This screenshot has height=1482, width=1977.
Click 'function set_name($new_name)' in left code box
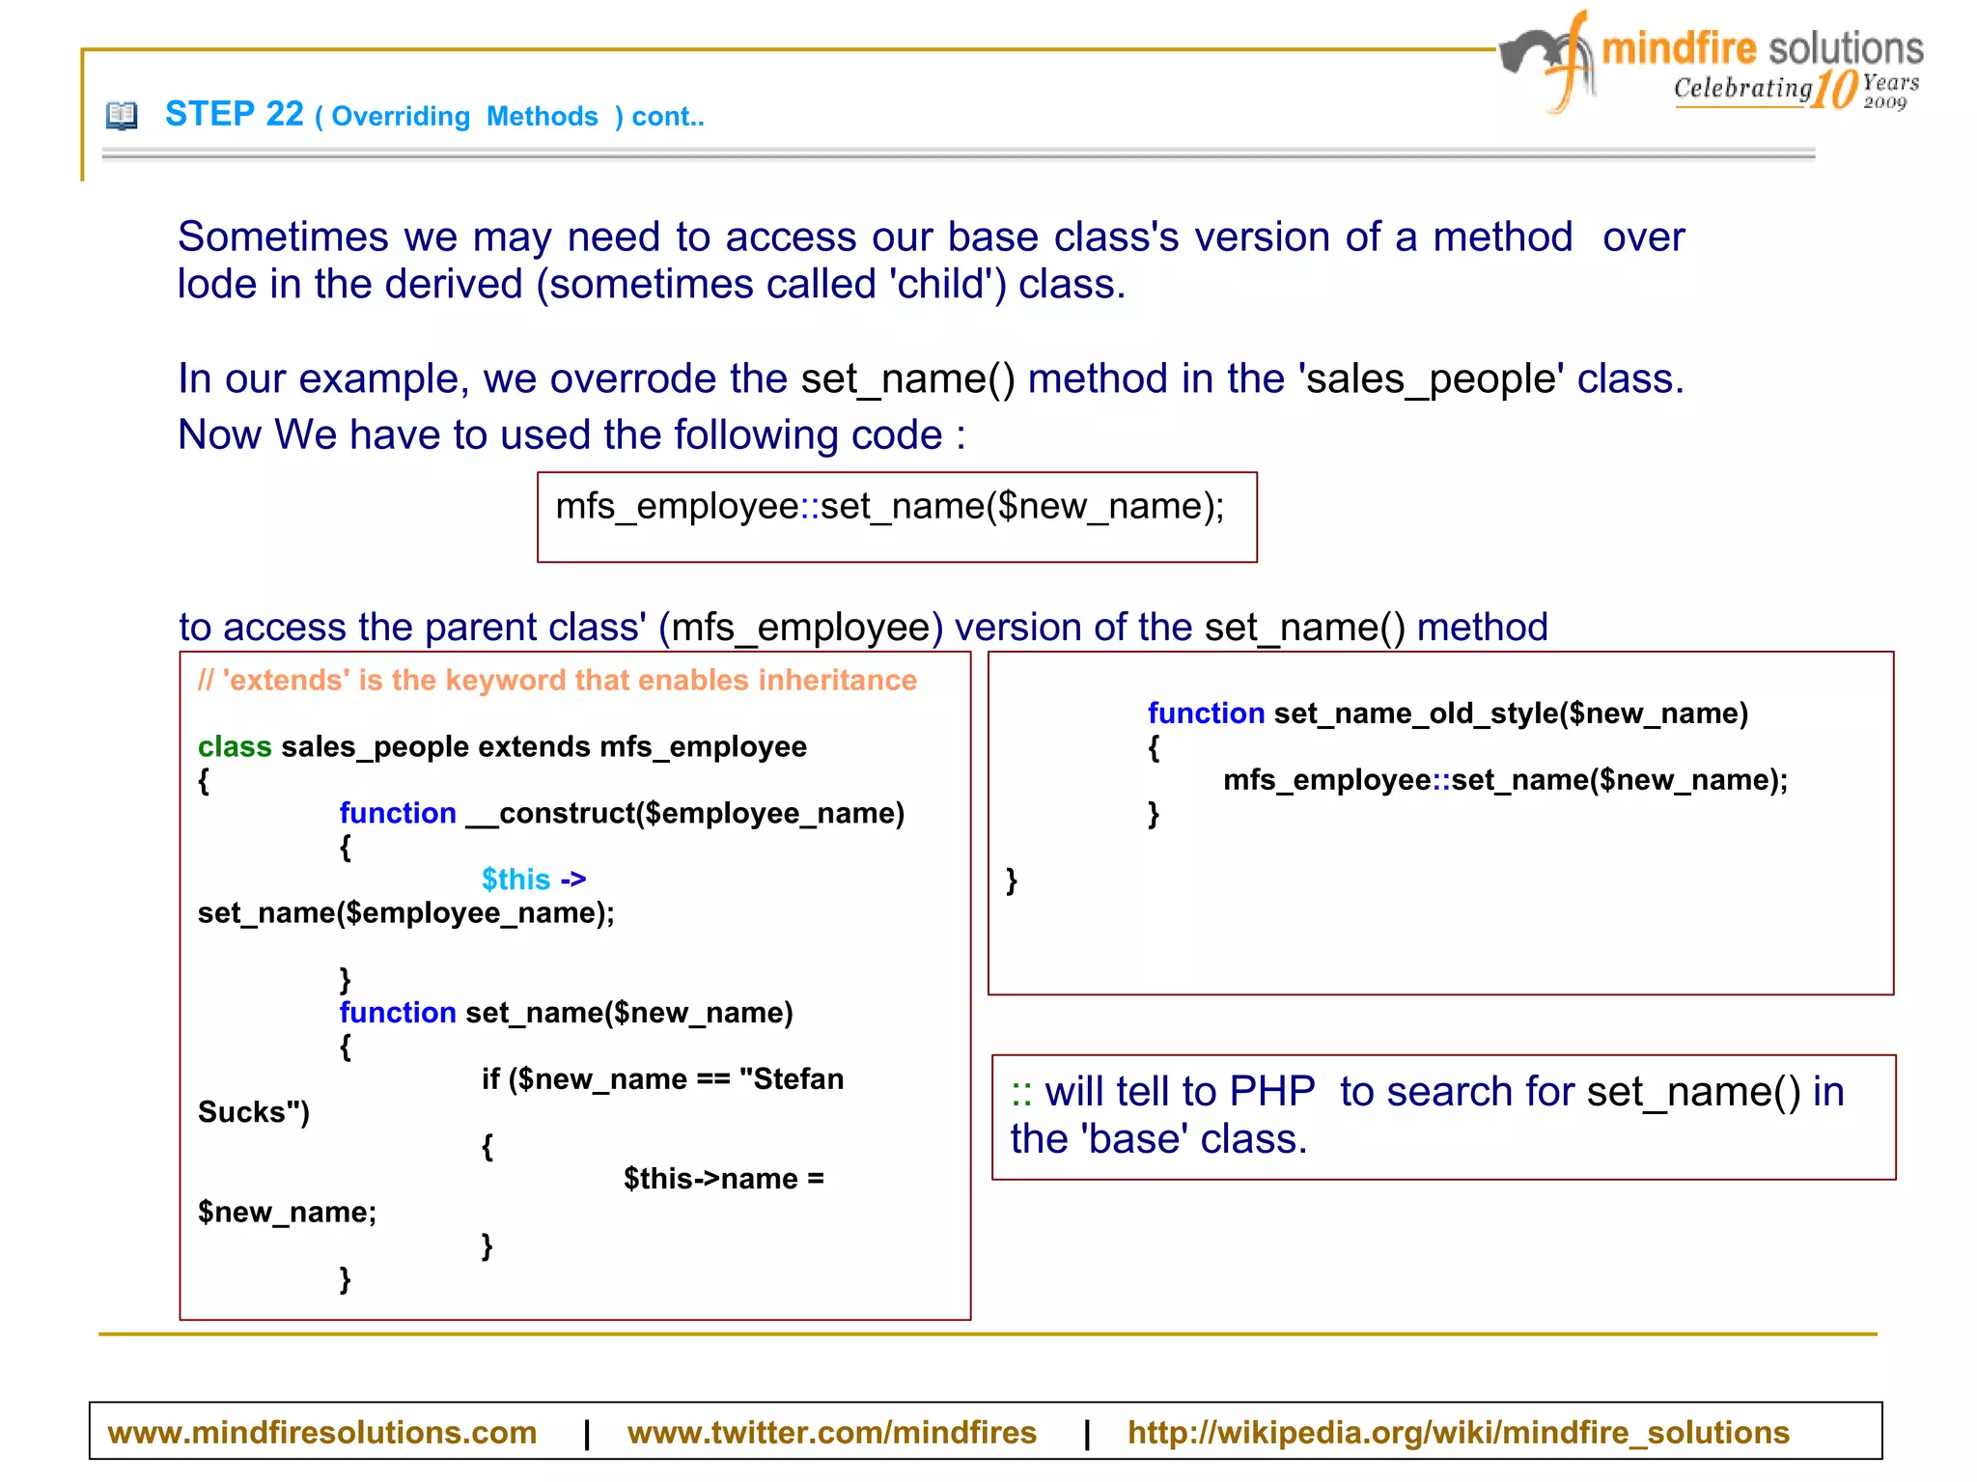(566, 1013)
